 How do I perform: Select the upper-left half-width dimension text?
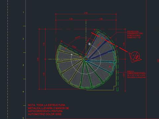point(71,19)
